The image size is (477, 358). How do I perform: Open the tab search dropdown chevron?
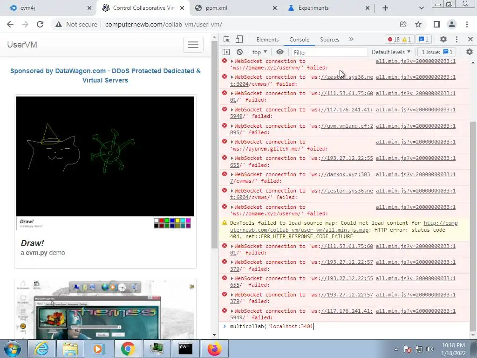tap(421, 8)
